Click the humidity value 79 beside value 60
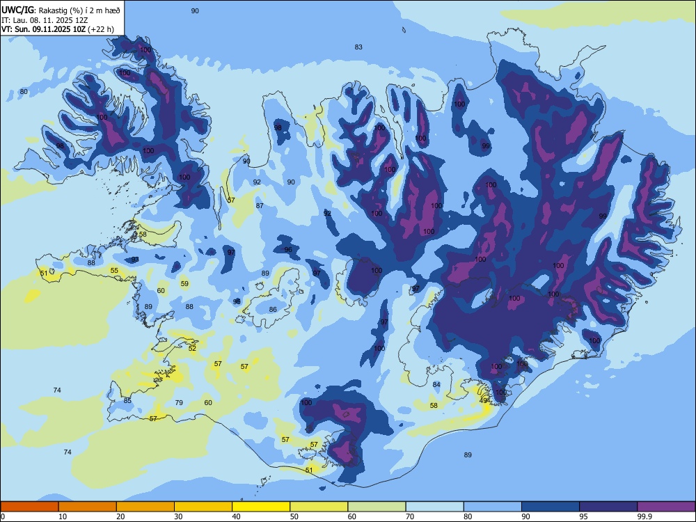The image size is (696, 522). tap(179, 402)
